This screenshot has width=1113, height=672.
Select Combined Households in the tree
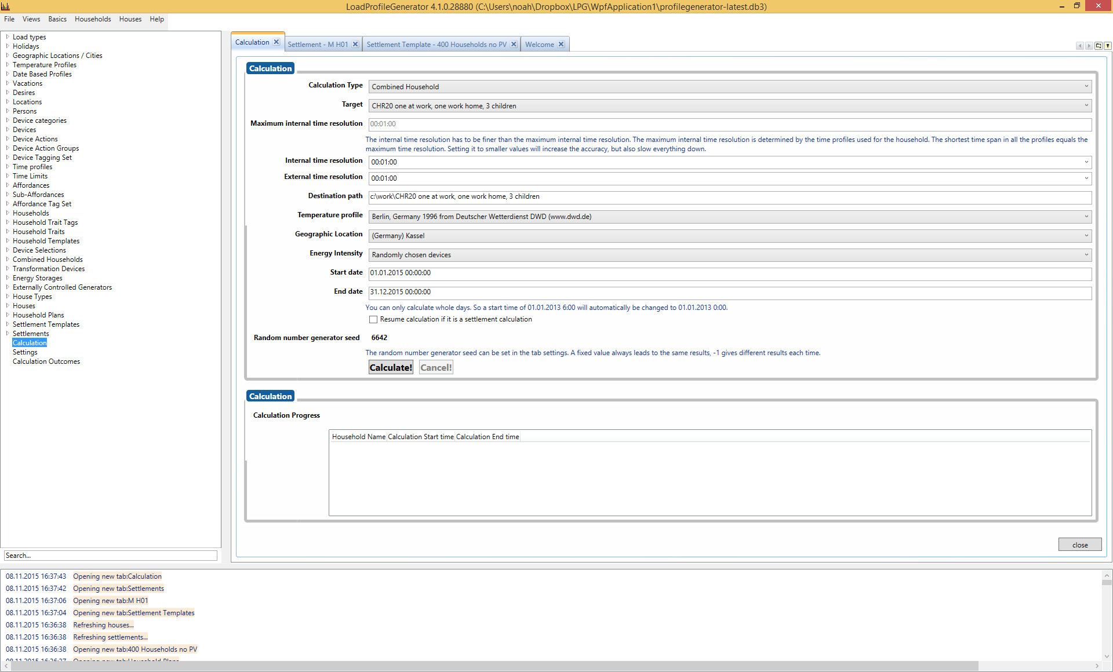[x=48, y=260]
